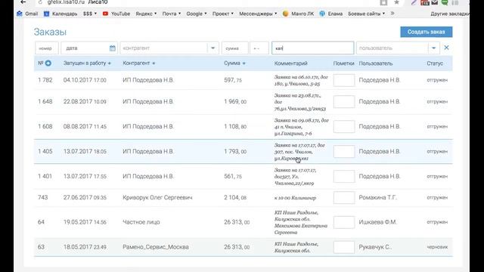
Task: Click the sum deviation +- field
Action: (259, 48)
